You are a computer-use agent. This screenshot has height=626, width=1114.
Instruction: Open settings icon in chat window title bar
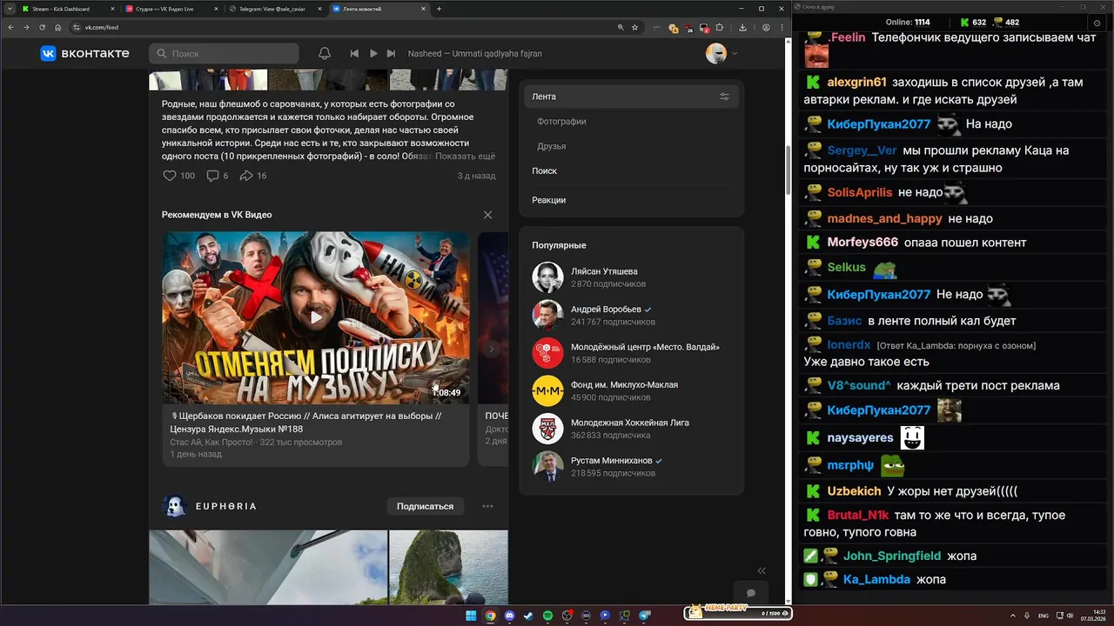[x=1097, y=23]
